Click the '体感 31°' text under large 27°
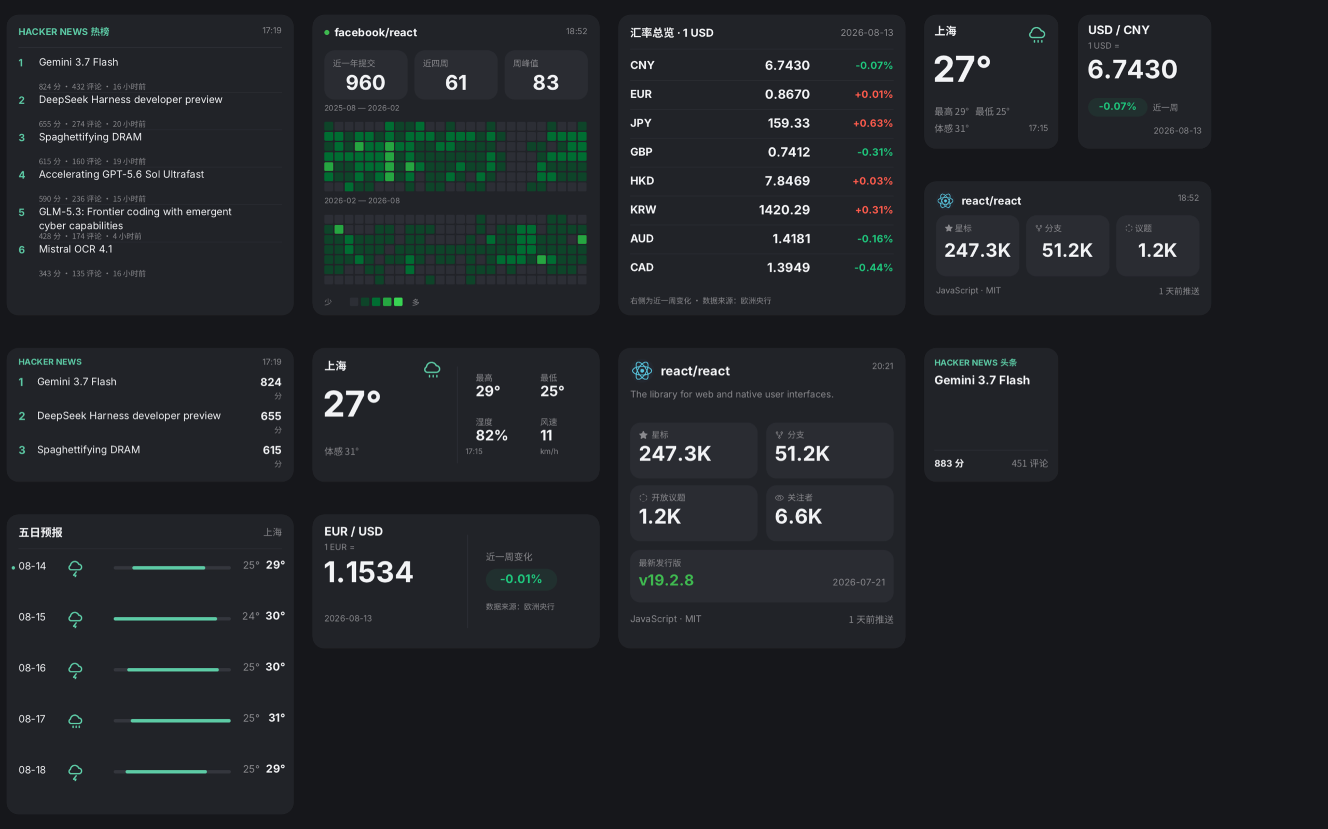Image resolution: width=1328 pixels, height=829 pixels. pos(341,451)
